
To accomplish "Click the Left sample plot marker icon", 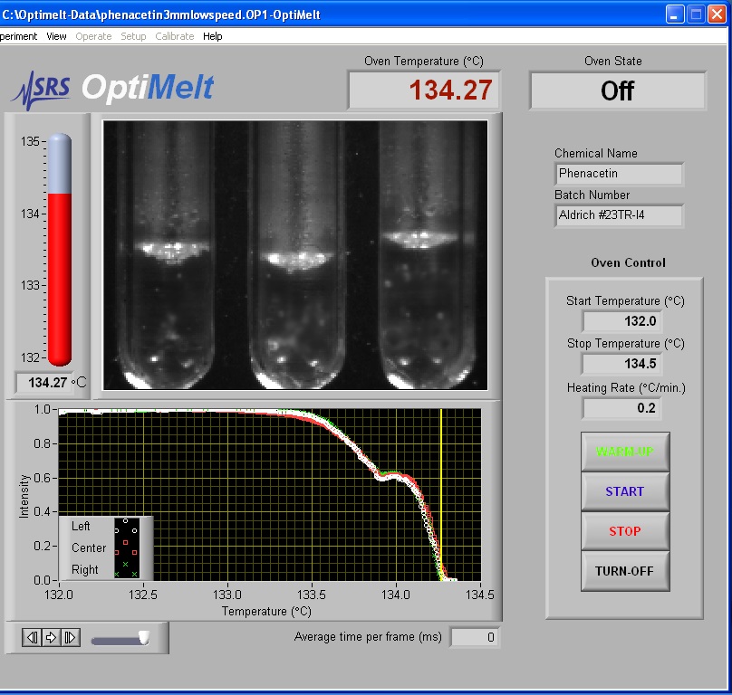I will 126,526.
